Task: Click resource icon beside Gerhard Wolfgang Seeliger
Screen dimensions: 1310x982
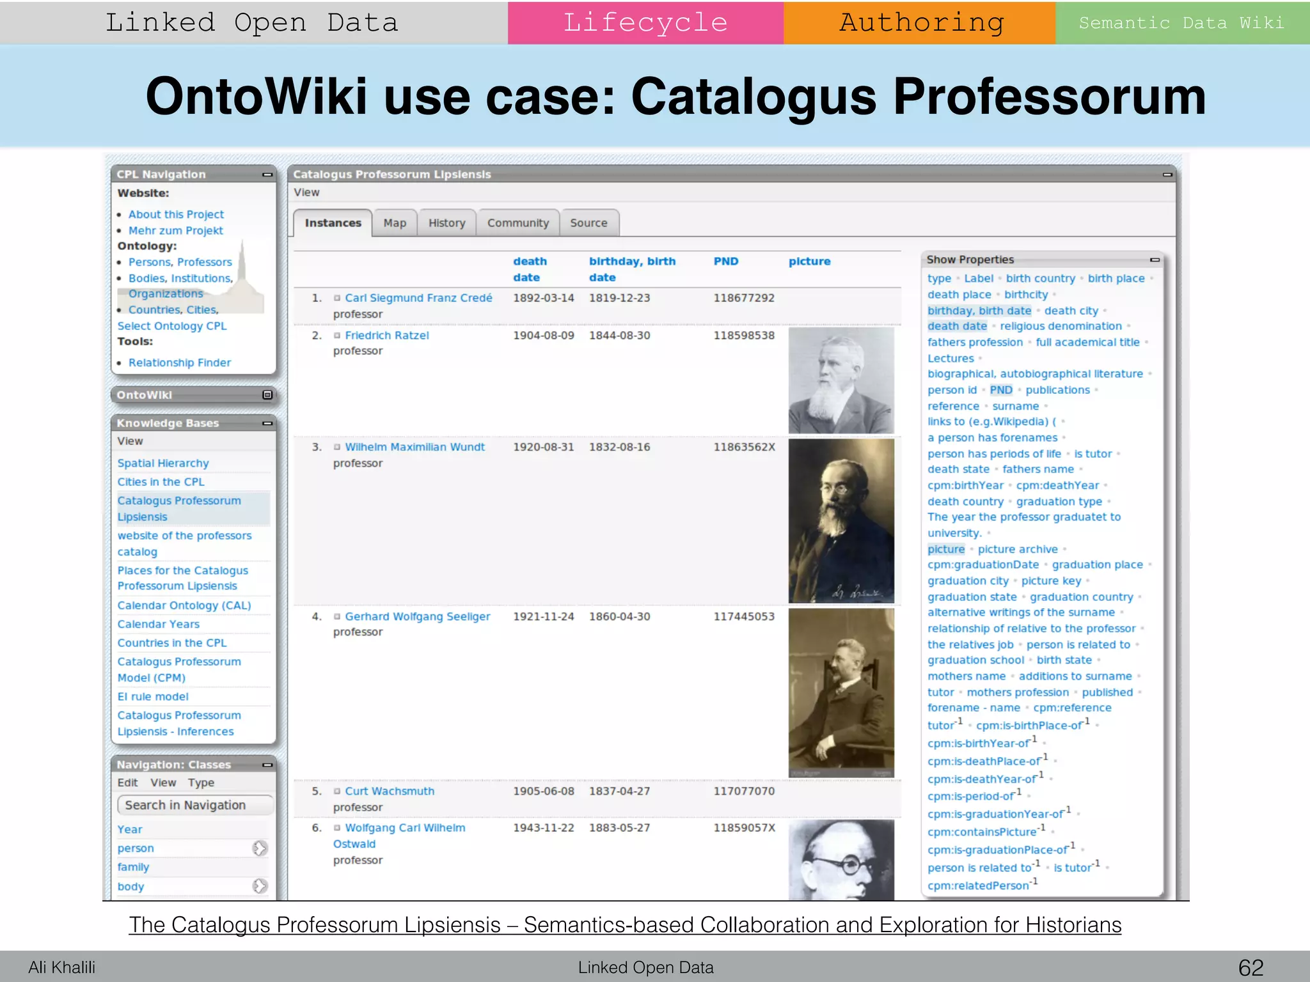Action: coord(337,617)
